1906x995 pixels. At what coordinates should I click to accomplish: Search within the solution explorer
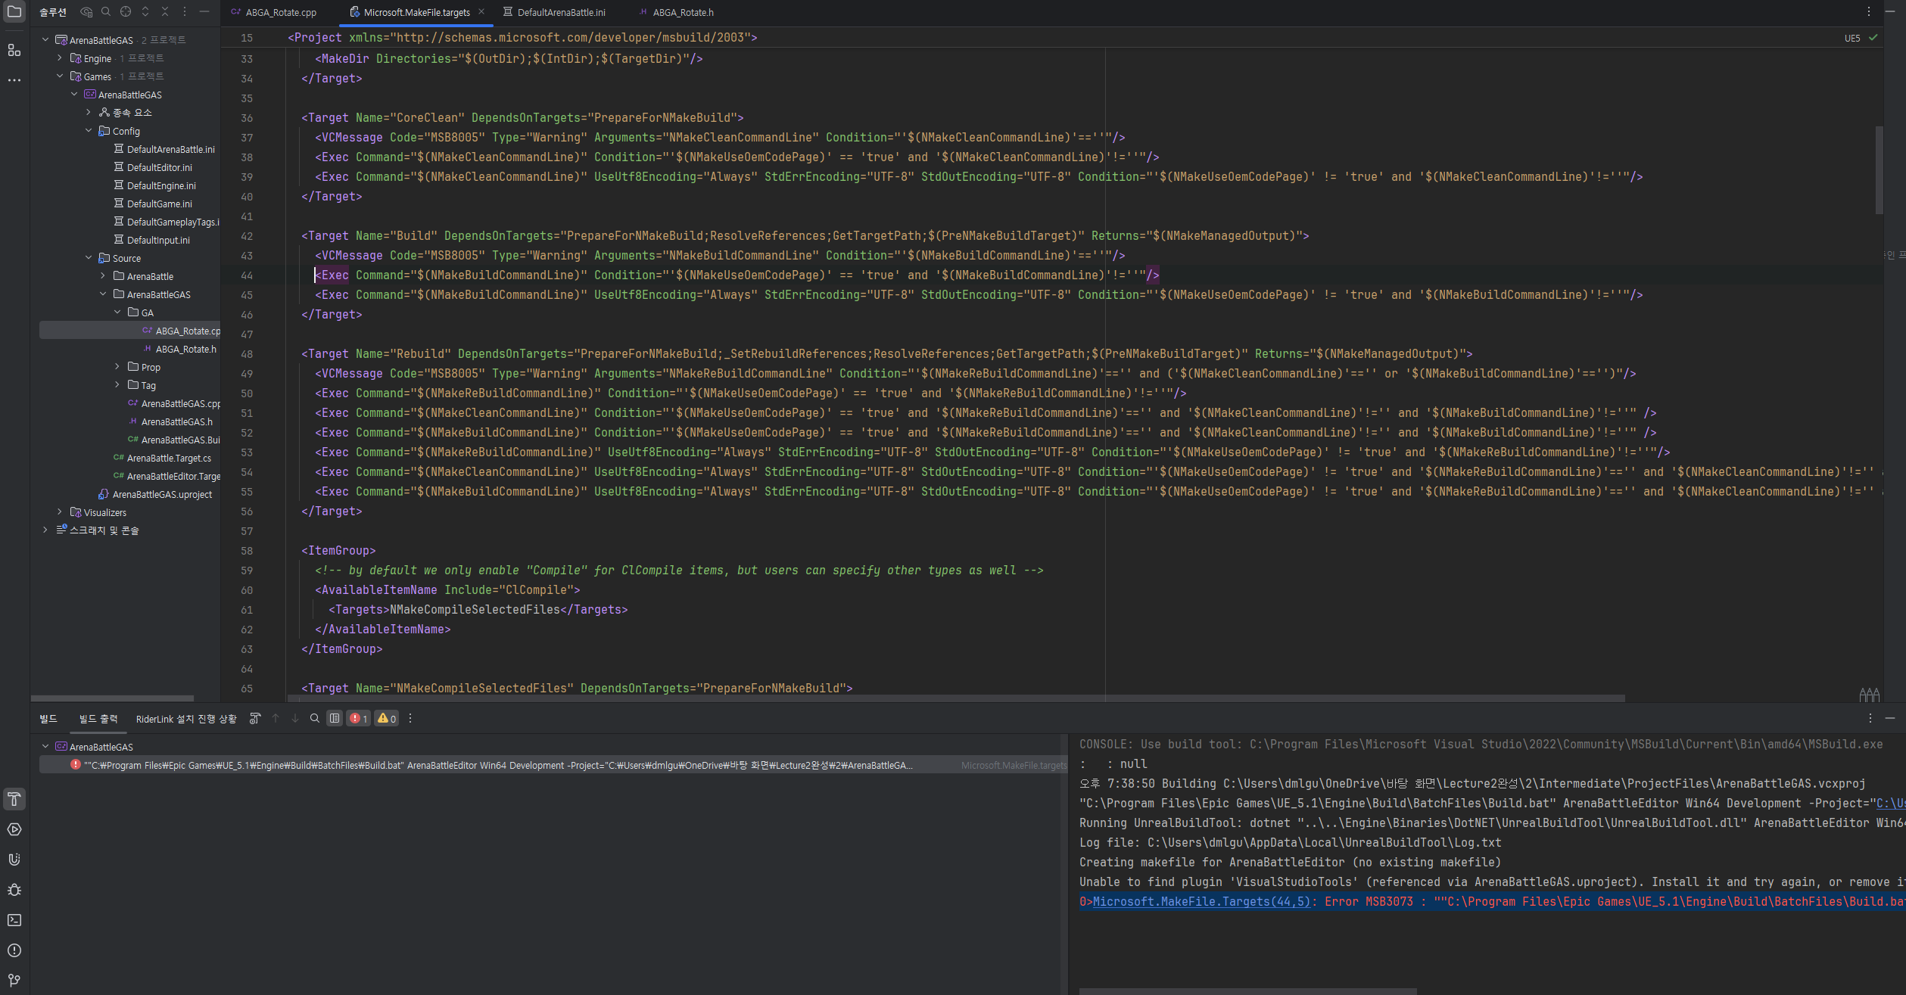pyautogui.click(x=106, y=12)
